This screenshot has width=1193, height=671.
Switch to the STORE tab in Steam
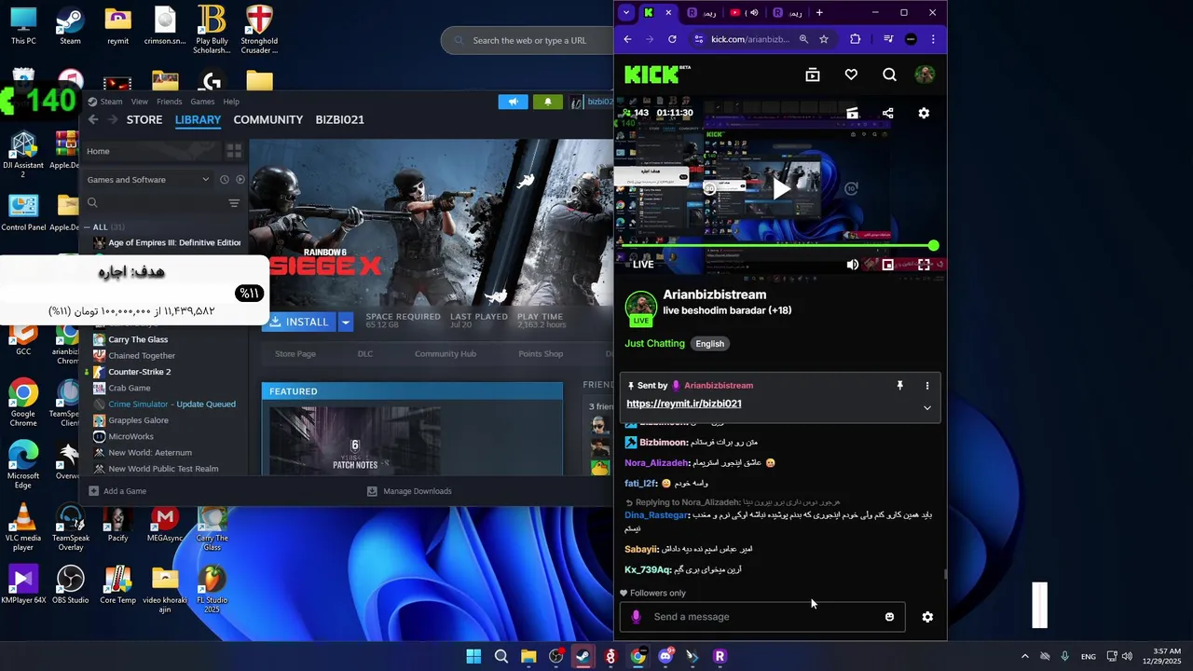tap(144, 119)
